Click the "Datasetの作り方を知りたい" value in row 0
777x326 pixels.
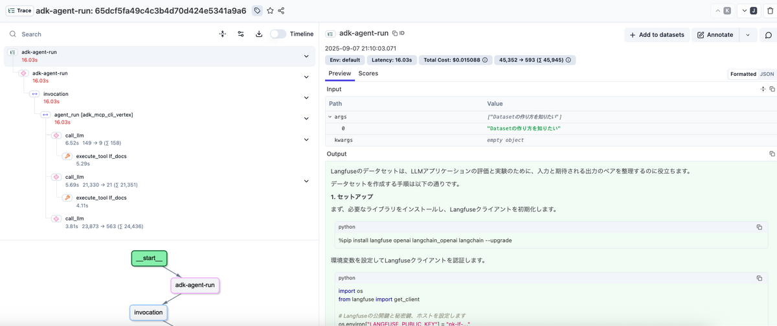click(523, 128)
